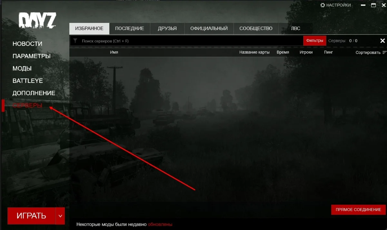Sort by the Пинг column header
The image size is (387, 230).
[x=328, y=52]
